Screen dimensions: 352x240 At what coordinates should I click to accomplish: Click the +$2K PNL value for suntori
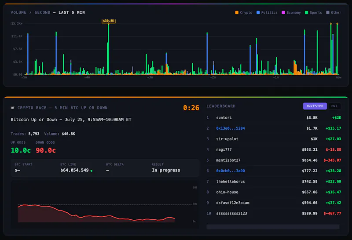(337, 118)
